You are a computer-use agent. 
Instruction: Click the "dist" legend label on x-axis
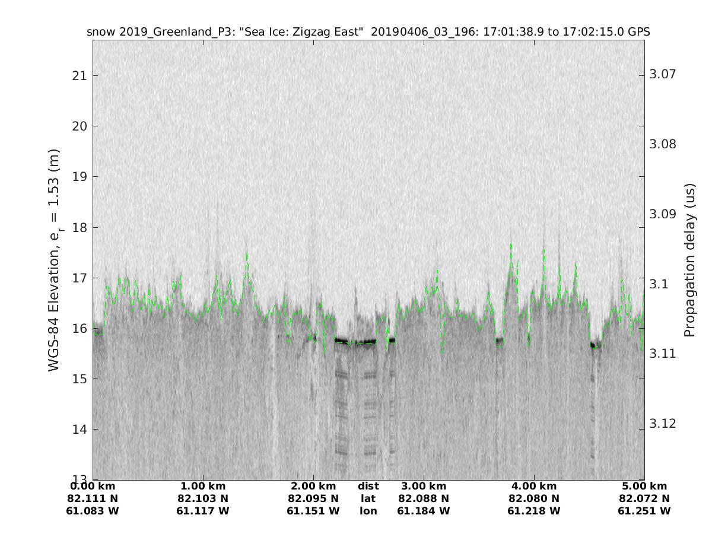(x=368, y=487)
